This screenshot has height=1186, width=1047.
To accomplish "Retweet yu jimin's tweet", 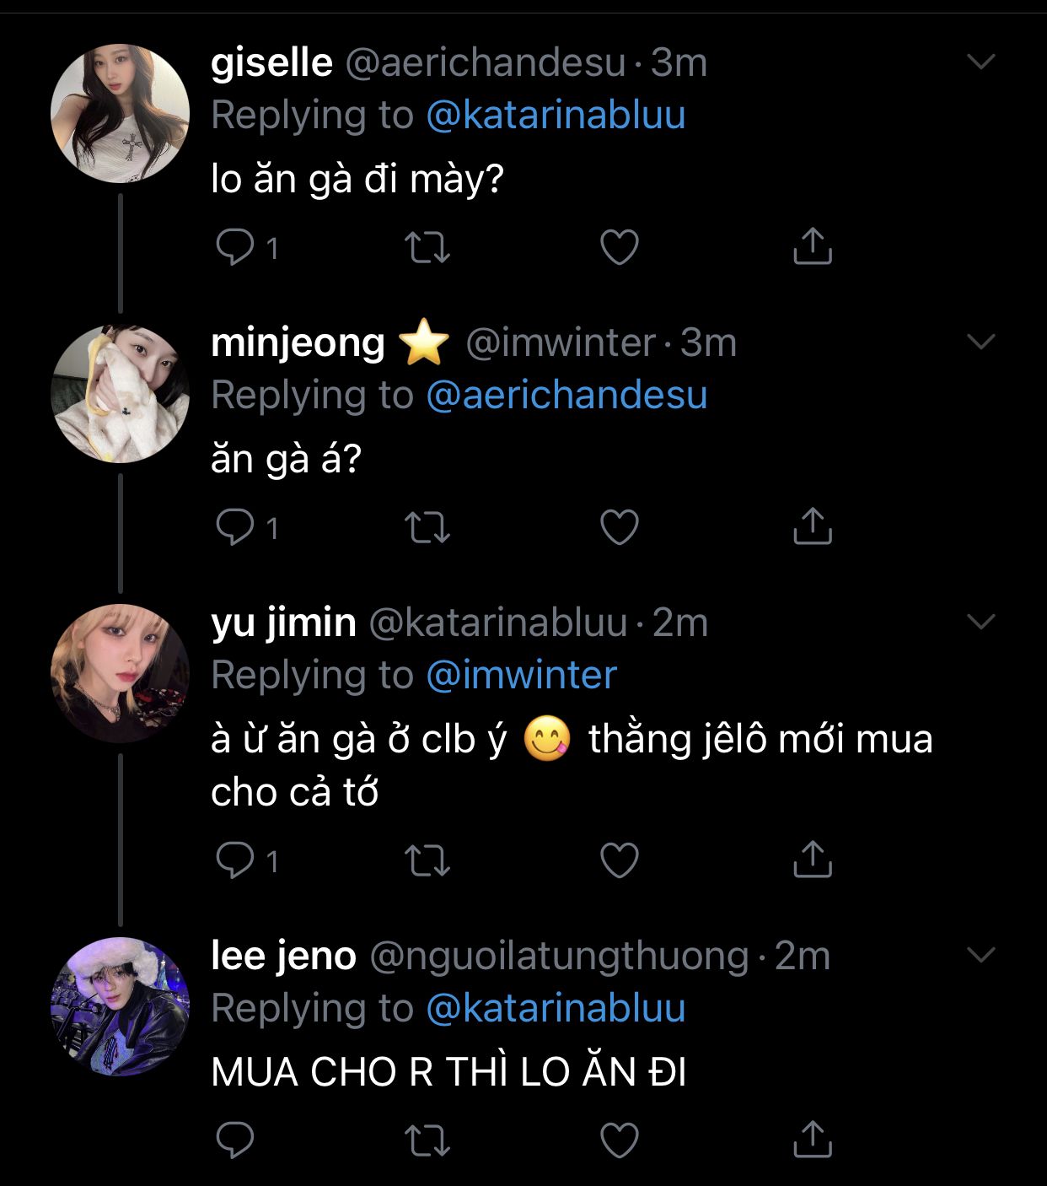I will coord(427,860).
